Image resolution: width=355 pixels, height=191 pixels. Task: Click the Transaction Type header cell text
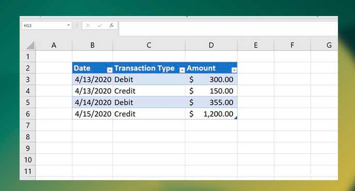pos(144,68)
